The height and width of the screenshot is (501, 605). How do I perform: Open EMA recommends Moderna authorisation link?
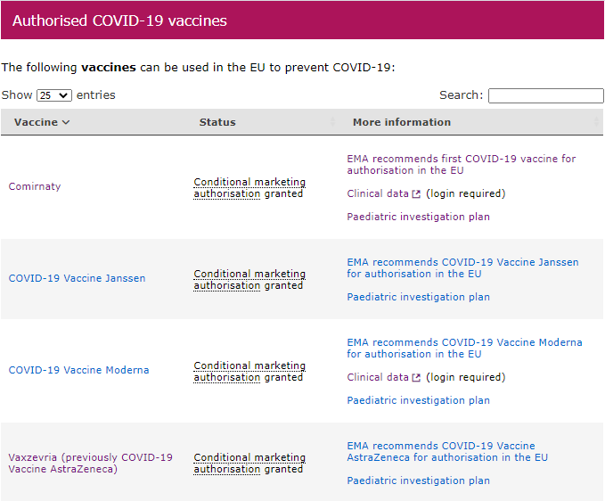[x=464, y=349]
